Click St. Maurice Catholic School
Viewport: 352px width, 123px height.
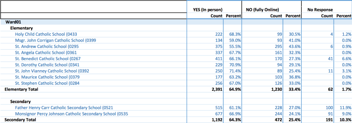coord(47,77)
